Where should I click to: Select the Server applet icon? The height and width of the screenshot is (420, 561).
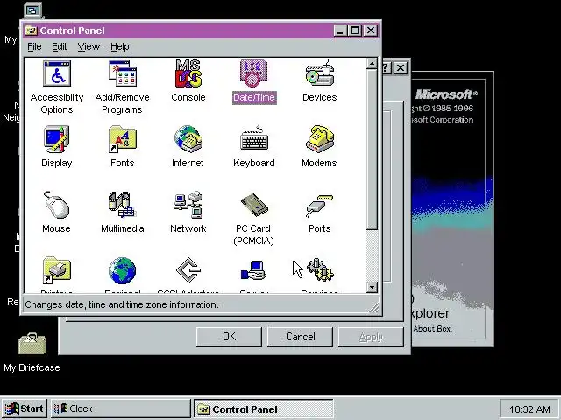click(x=253, y=270)
